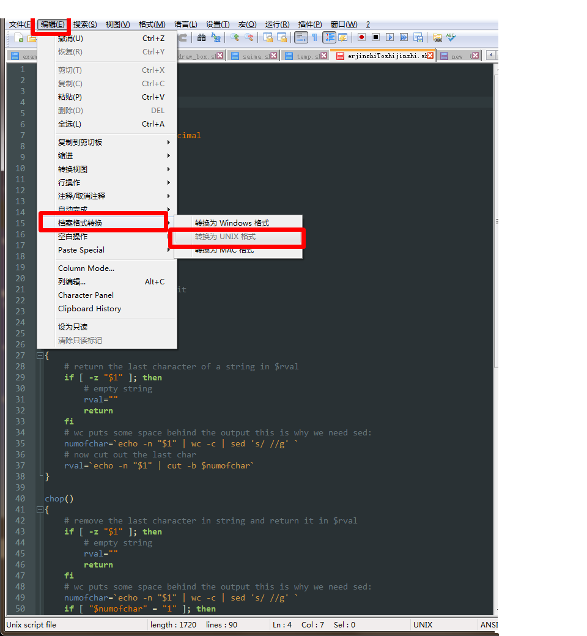This screenshot has width=587, height=636.
Task: Open the user defined language icon
Action: tap(343, 38)
